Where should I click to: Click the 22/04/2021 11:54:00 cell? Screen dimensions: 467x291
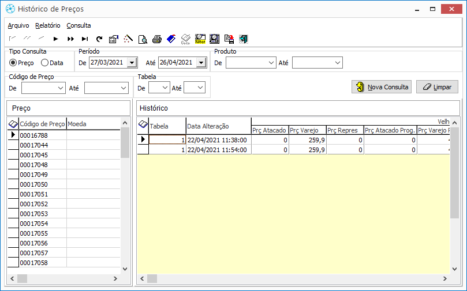219,150
